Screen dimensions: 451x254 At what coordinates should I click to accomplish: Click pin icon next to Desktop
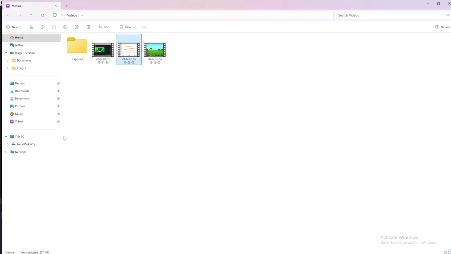[x=58, y=83]
